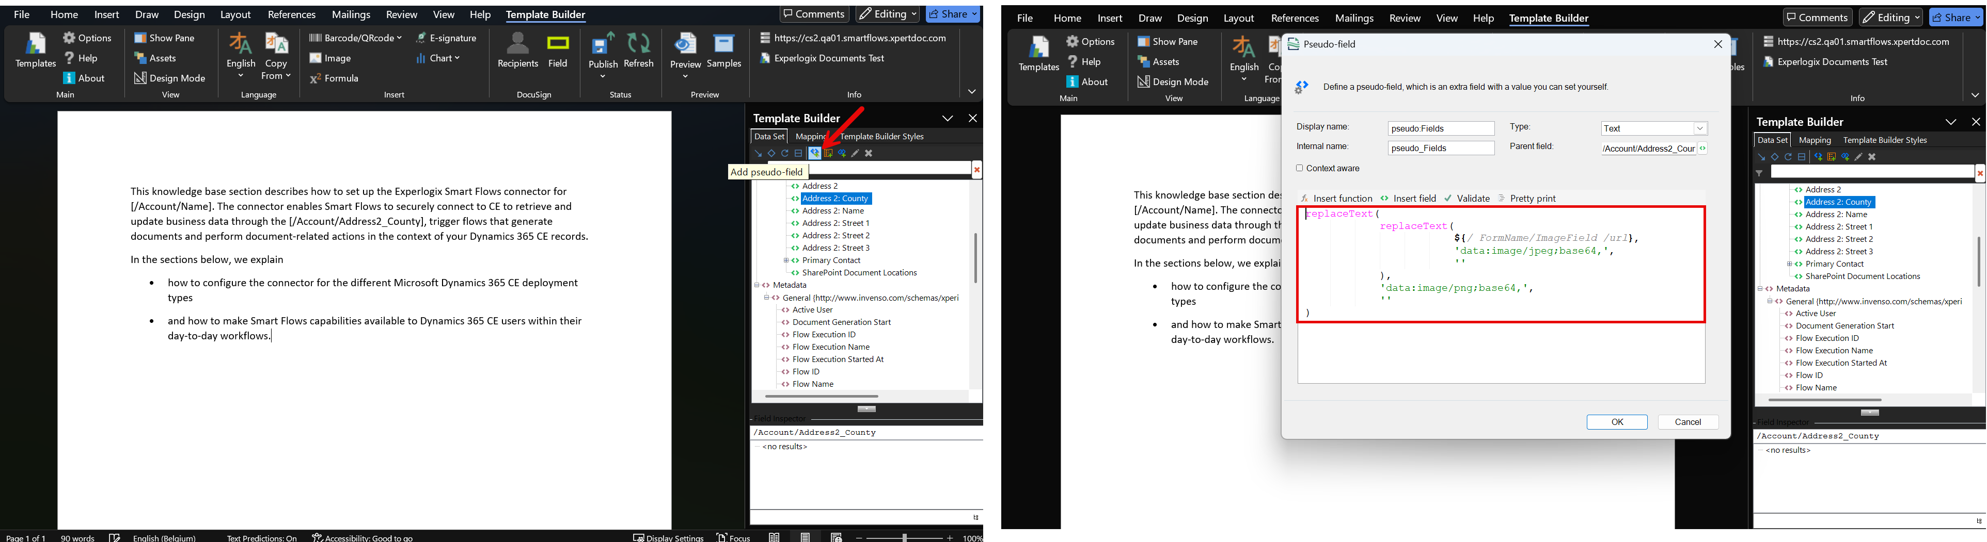This screenshot has width=1987, height=542.
Task: Tick the Context aware checkbox
Action: tap(1300, 168)
